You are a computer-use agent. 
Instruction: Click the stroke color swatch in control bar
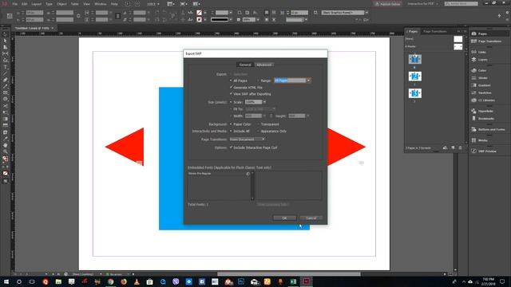(199, 19)
